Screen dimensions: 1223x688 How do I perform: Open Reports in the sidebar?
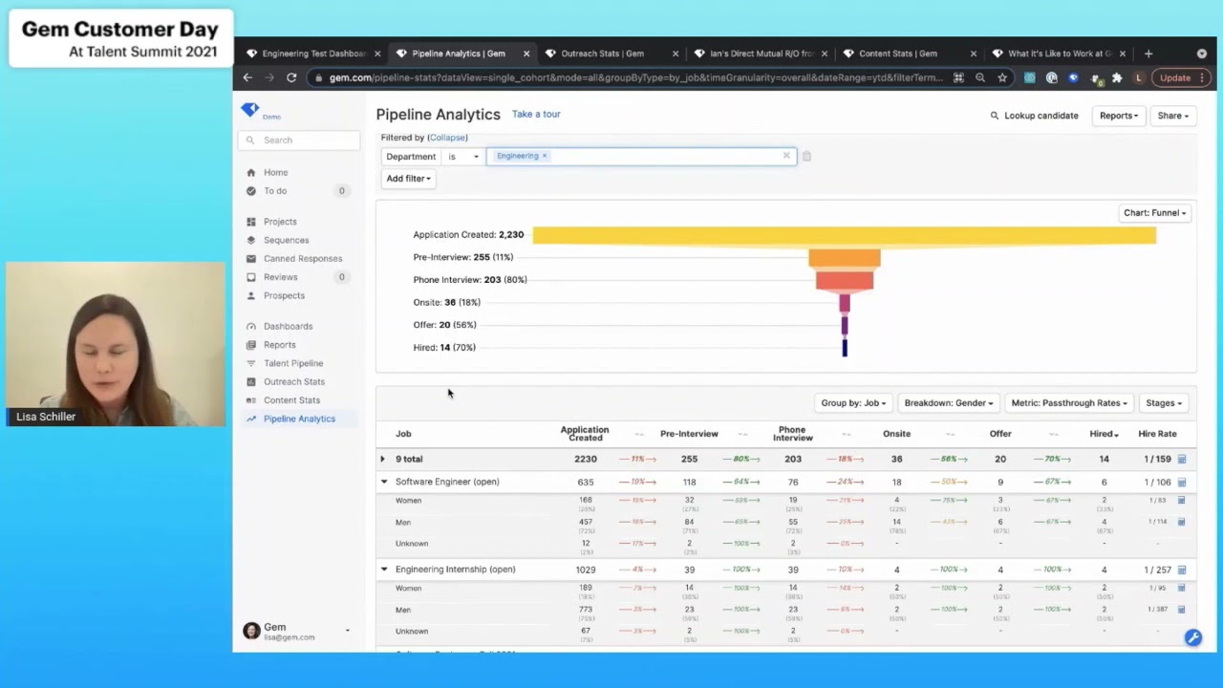tap(279, 345)
